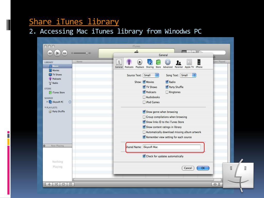Toggle Show content ratings in library
Screen dimensions: 264x198
[x=144, y=127]
